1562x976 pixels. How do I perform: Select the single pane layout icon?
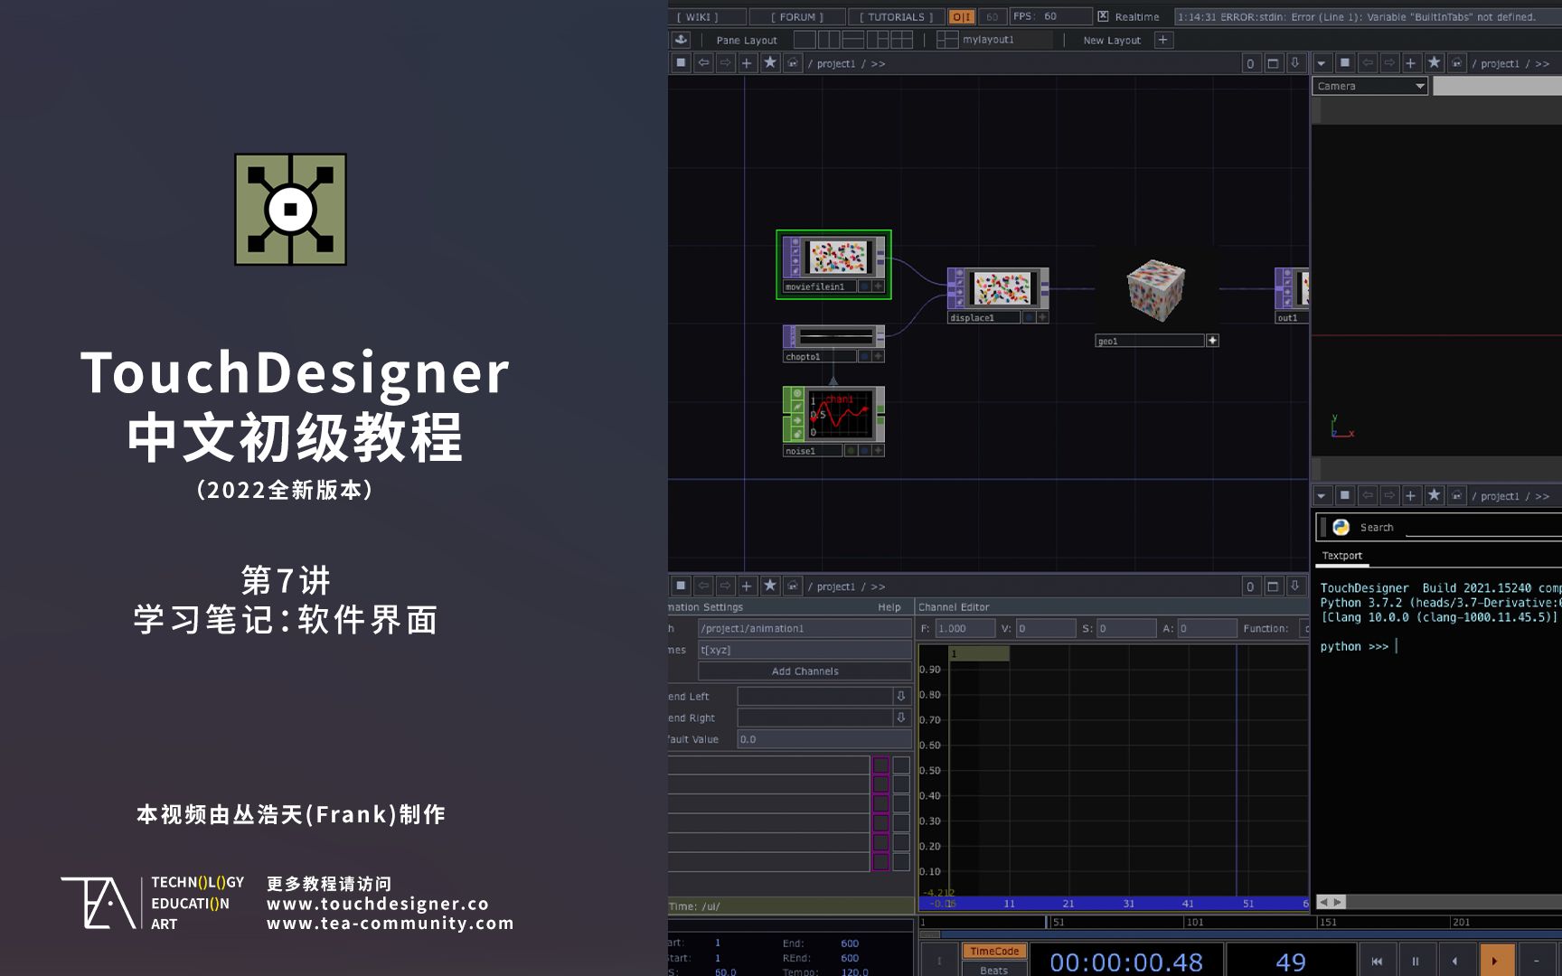(805, 40)
